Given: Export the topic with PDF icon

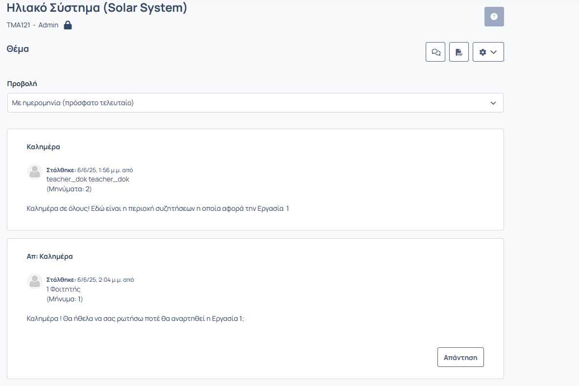Looking at the screenshot, I should (459, 52).
